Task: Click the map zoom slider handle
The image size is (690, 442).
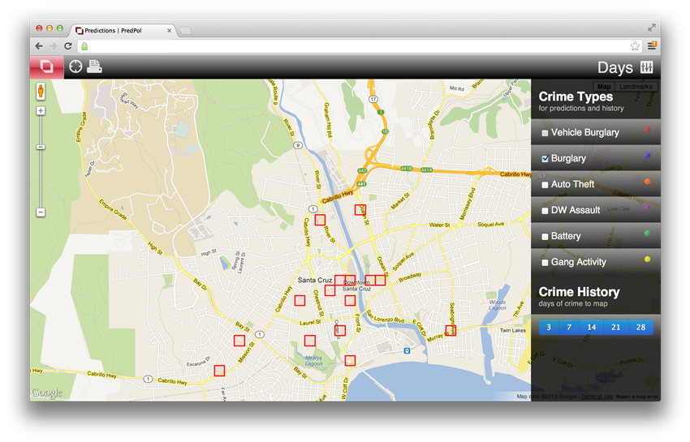Action: point(41,147)
